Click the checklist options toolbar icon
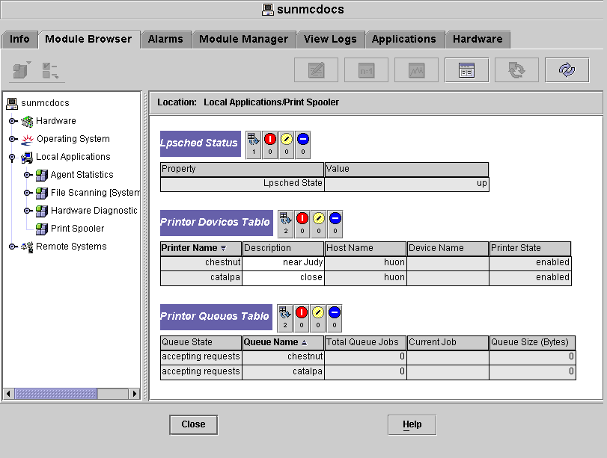 [x=50, y=70]
